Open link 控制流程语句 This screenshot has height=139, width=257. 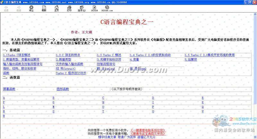point(106,64)
